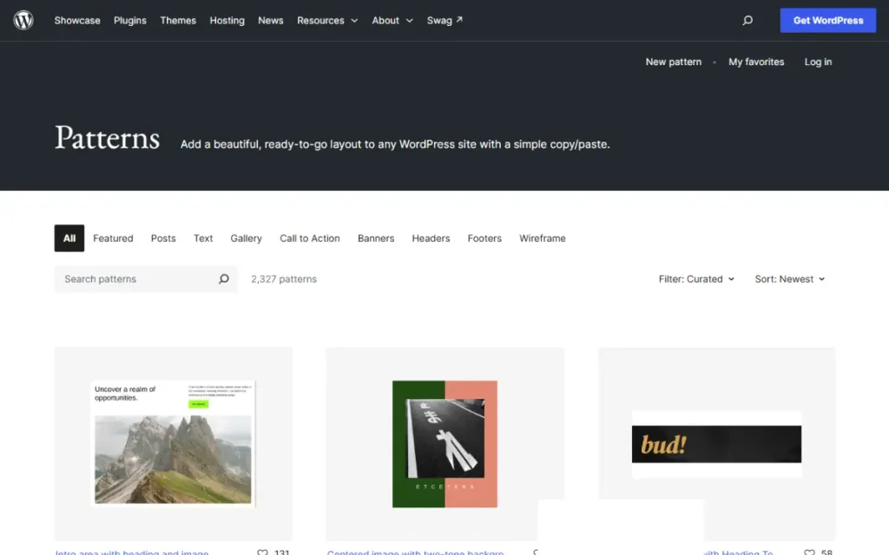Select the All category tab
Screen dimensions: 889x555
pos(69,238)
